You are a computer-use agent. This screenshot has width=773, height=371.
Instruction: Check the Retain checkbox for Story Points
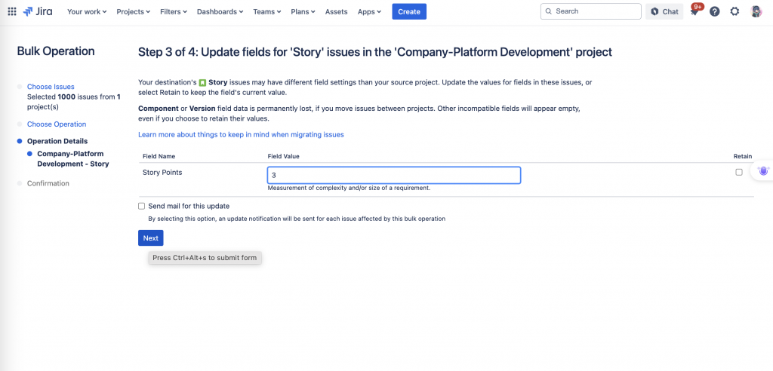[x=739, y=172]
